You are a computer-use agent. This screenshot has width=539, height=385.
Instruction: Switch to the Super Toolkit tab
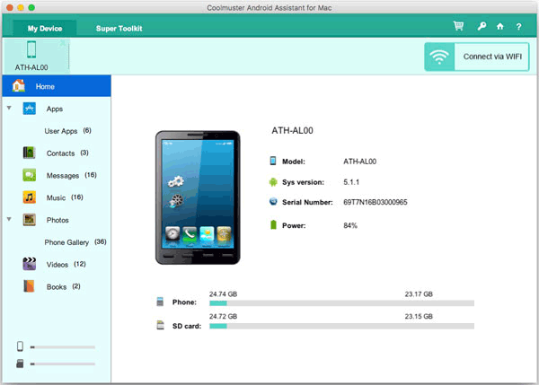tap(119, 28)
